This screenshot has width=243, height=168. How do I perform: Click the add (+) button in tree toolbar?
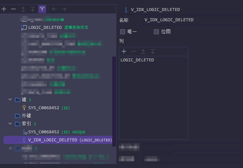[x=4, y=9]
